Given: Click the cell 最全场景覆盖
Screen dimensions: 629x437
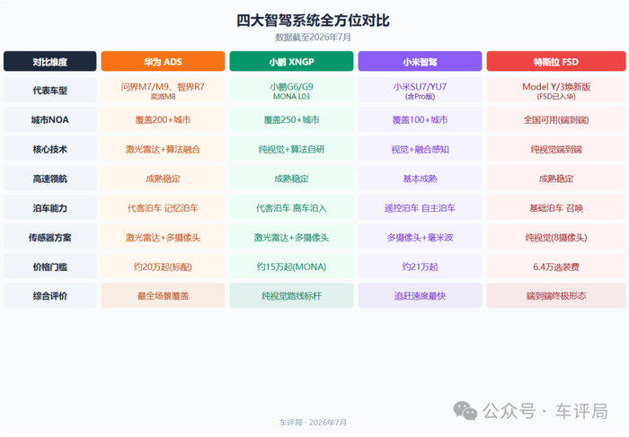Looking at the screenshot, I should pyautogui.click(x=163, y=295).
